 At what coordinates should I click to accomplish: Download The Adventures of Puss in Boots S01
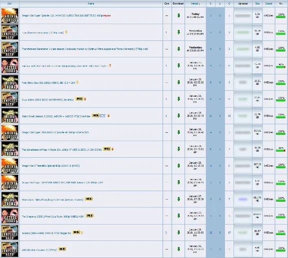[x=178, y=149]
